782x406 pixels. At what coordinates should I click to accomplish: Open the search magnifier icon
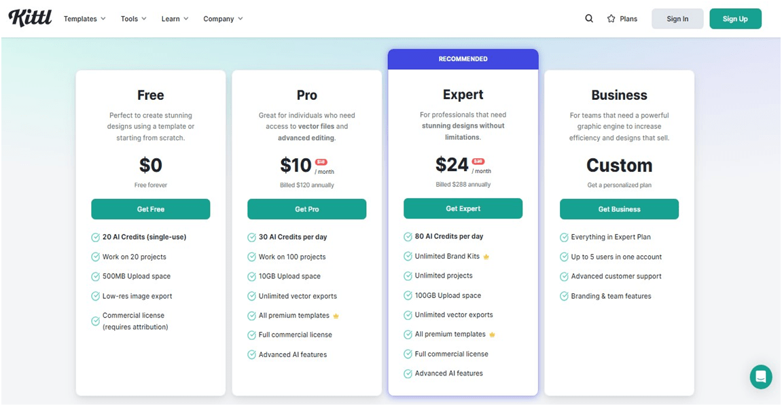click(589, 18)
